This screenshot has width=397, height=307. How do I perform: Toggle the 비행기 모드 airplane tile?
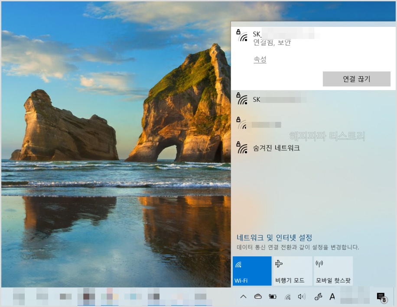pos(293,271)
